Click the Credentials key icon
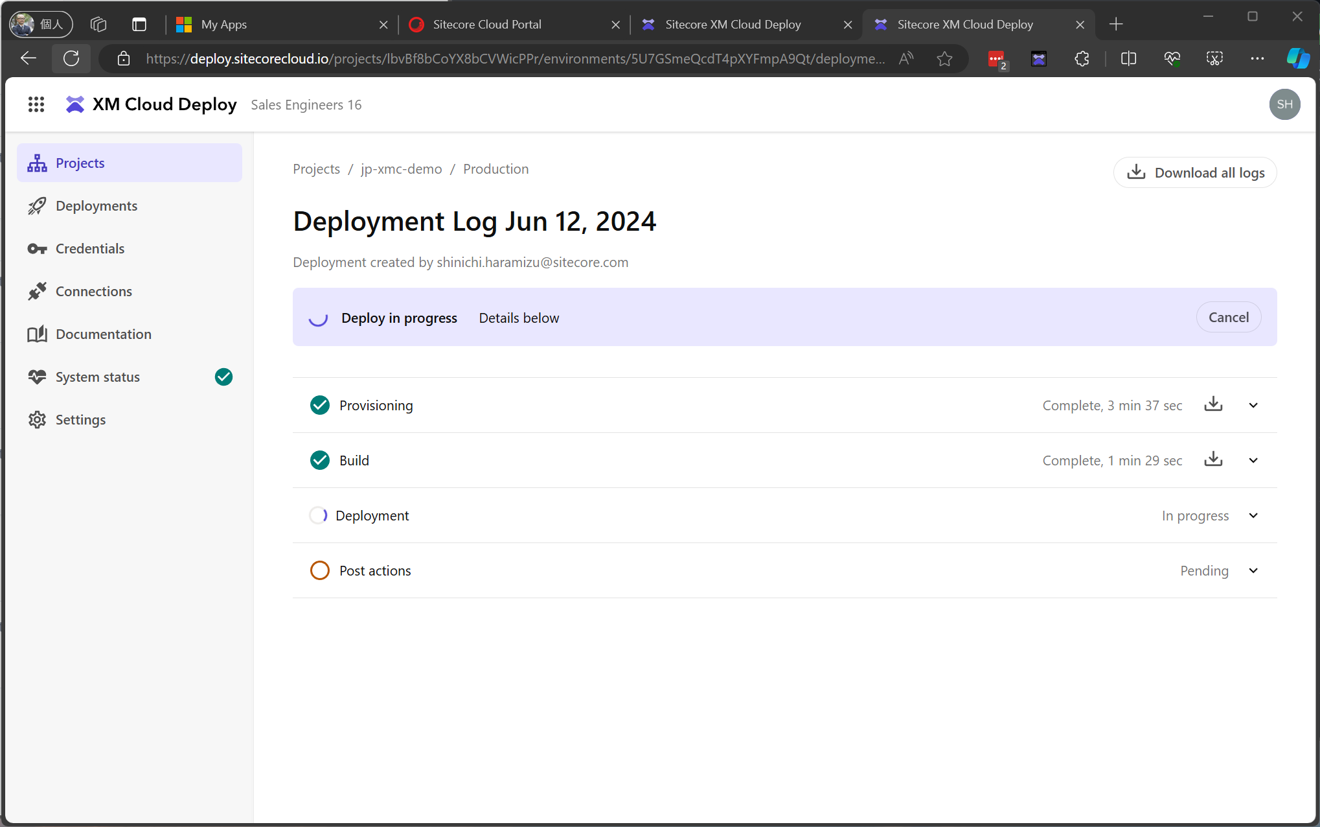 pyautogui.click(x=35, y=248)
